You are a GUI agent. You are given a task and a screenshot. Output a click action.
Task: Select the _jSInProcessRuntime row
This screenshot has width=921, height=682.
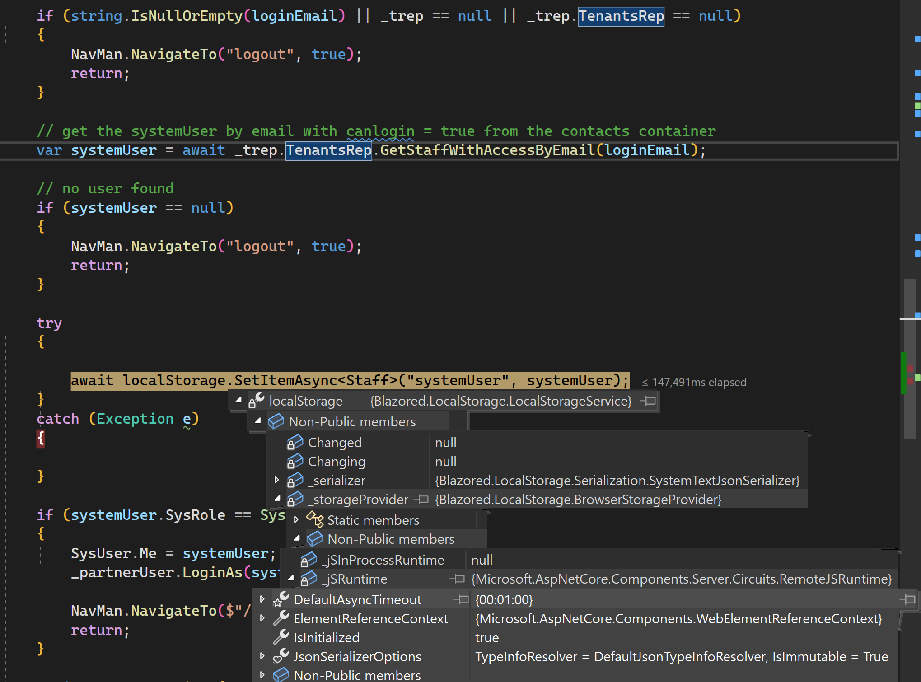click(383, 560)
